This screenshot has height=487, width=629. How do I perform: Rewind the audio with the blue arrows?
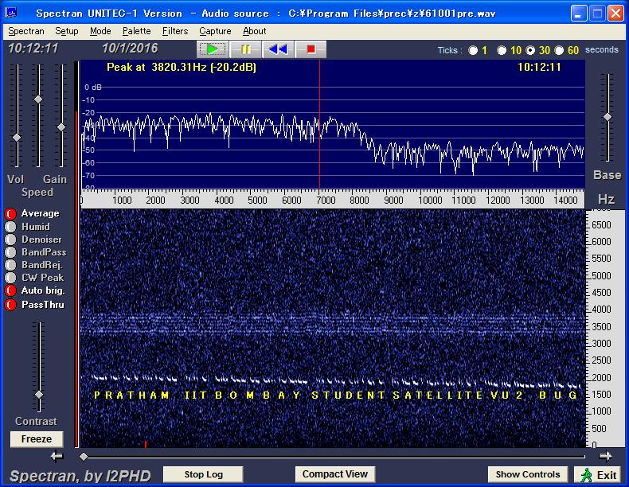coord(278,49)
